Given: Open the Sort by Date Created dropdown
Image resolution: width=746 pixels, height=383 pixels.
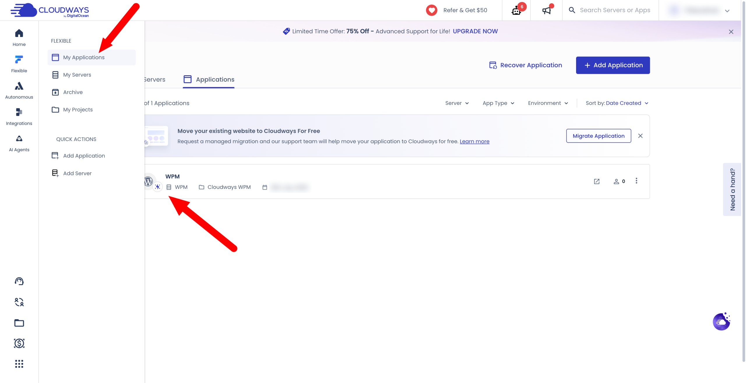Looking at the screenshot, I should pos(617,103).
